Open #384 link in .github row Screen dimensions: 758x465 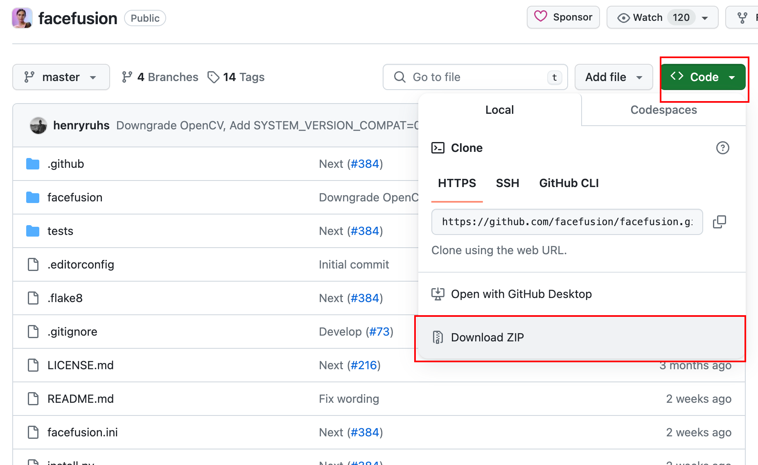pyautogui.click(x=365, y=164)
